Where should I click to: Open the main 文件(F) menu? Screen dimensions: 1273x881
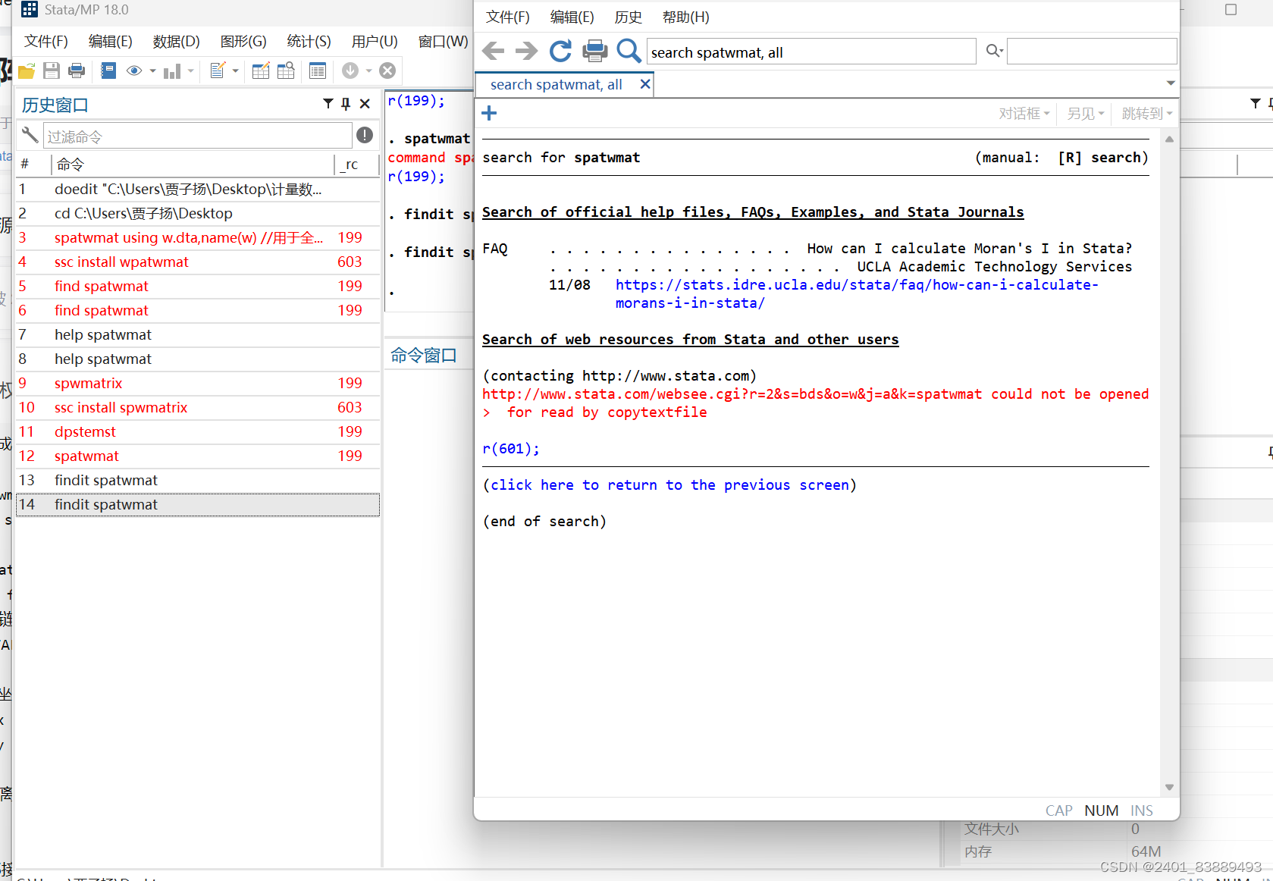pyautogui.click(x=46, y=41)
